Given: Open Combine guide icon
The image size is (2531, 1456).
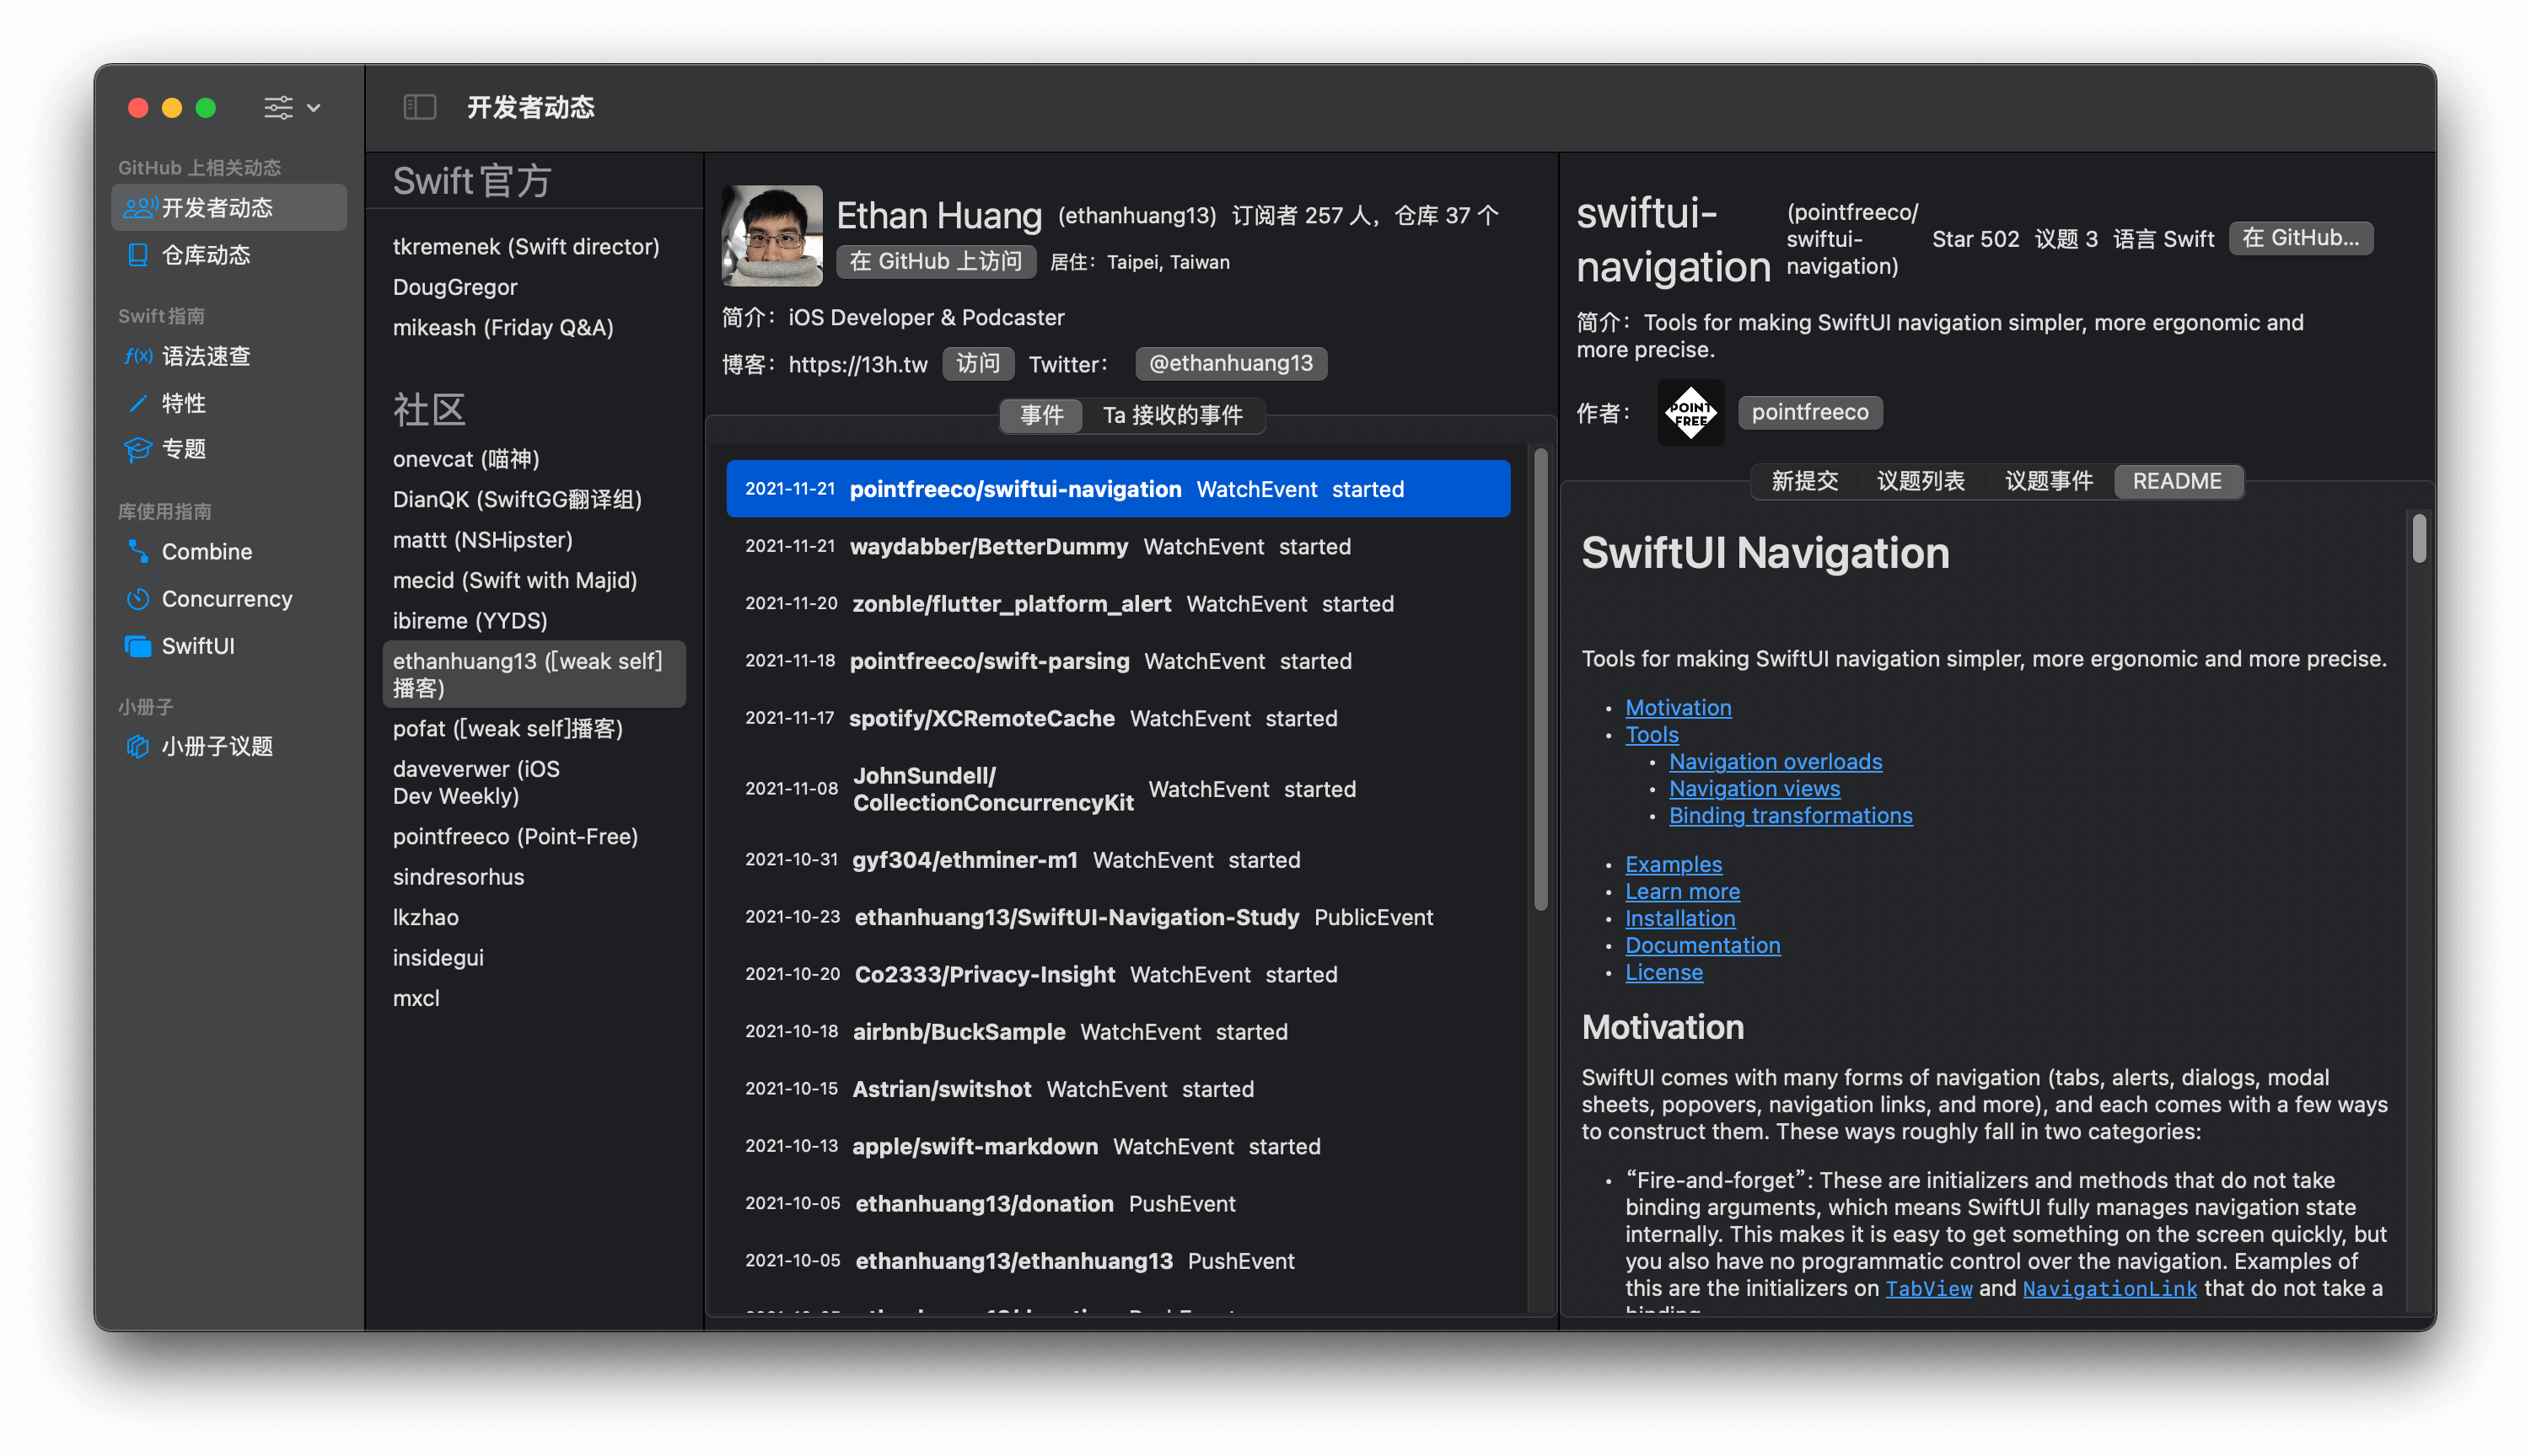Looking at the screenshot, I should (138, 551).
